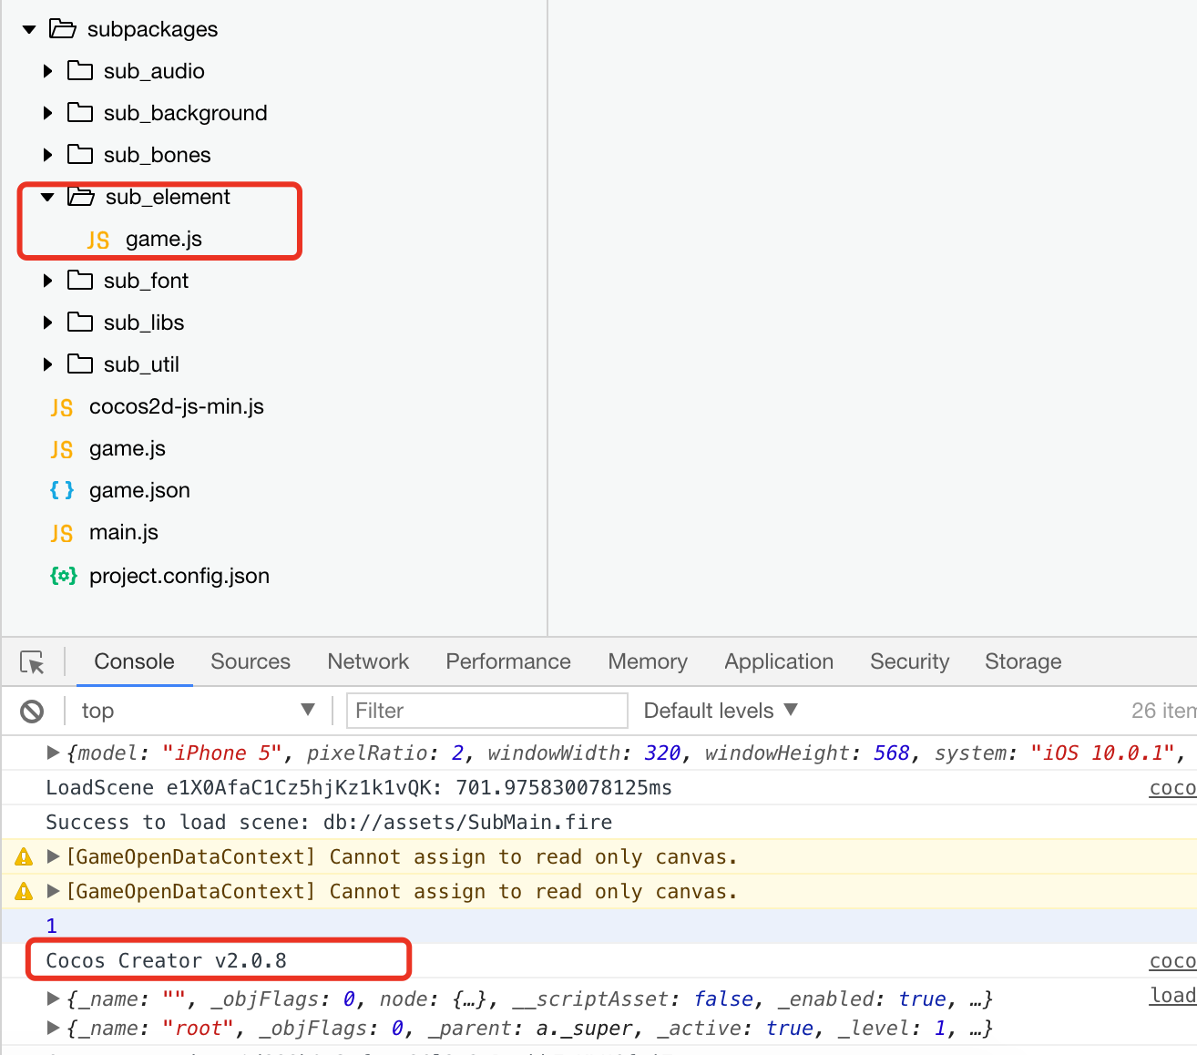This screenshot has height=1055, width=1197.
Task: Click the project.config.json gear-braces icon
Action: (63, 576)
